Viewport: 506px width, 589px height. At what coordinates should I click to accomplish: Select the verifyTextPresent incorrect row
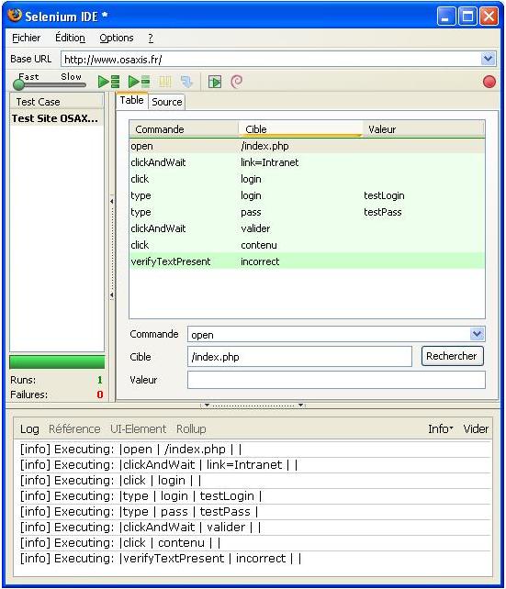pyautogui.click(x=307, y=261)
